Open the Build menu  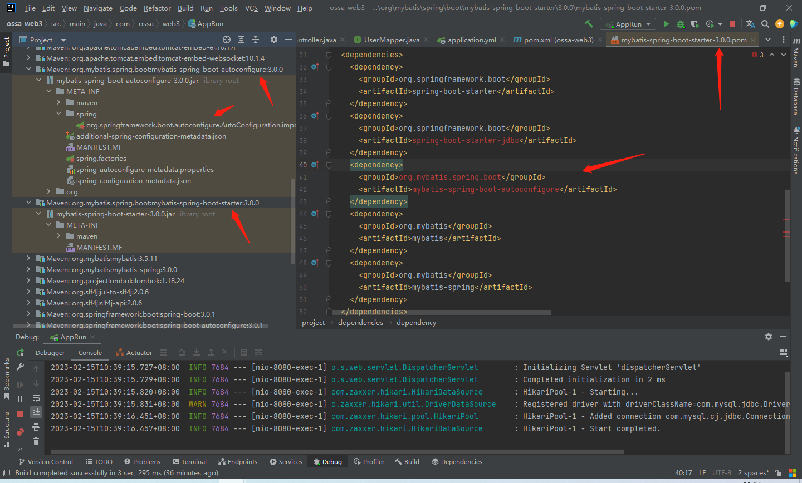(185, 8)
